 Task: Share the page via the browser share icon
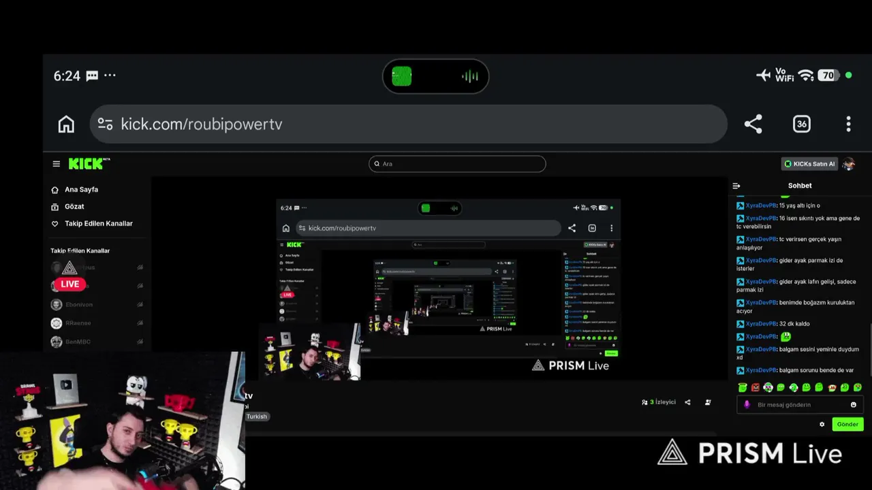click(753, 124)
